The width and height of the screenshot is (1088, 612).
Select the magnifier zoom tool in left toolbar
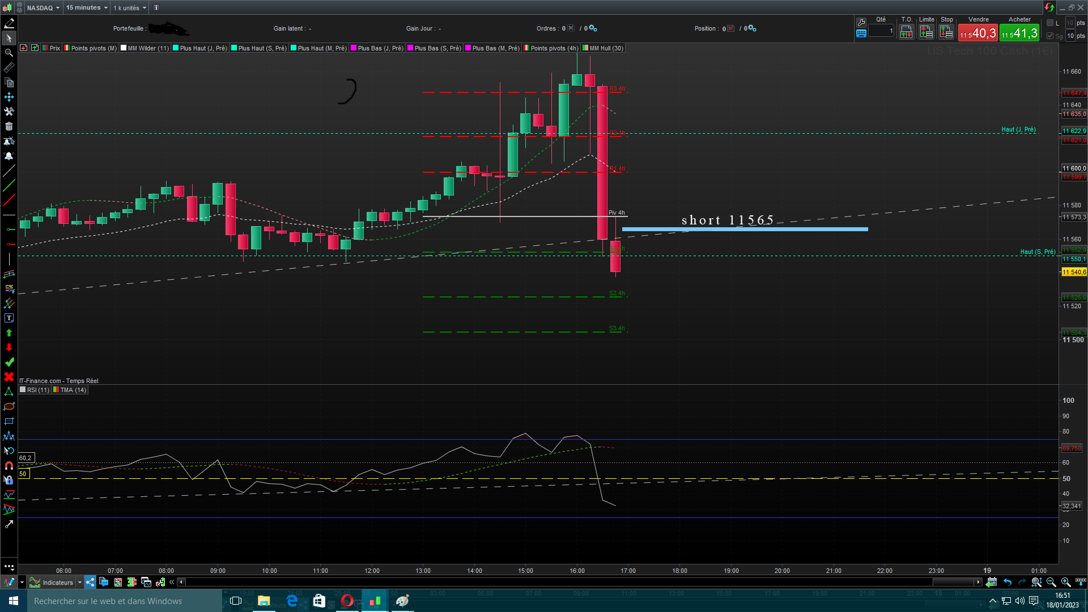pyautogui.click(x=8, y=53)
